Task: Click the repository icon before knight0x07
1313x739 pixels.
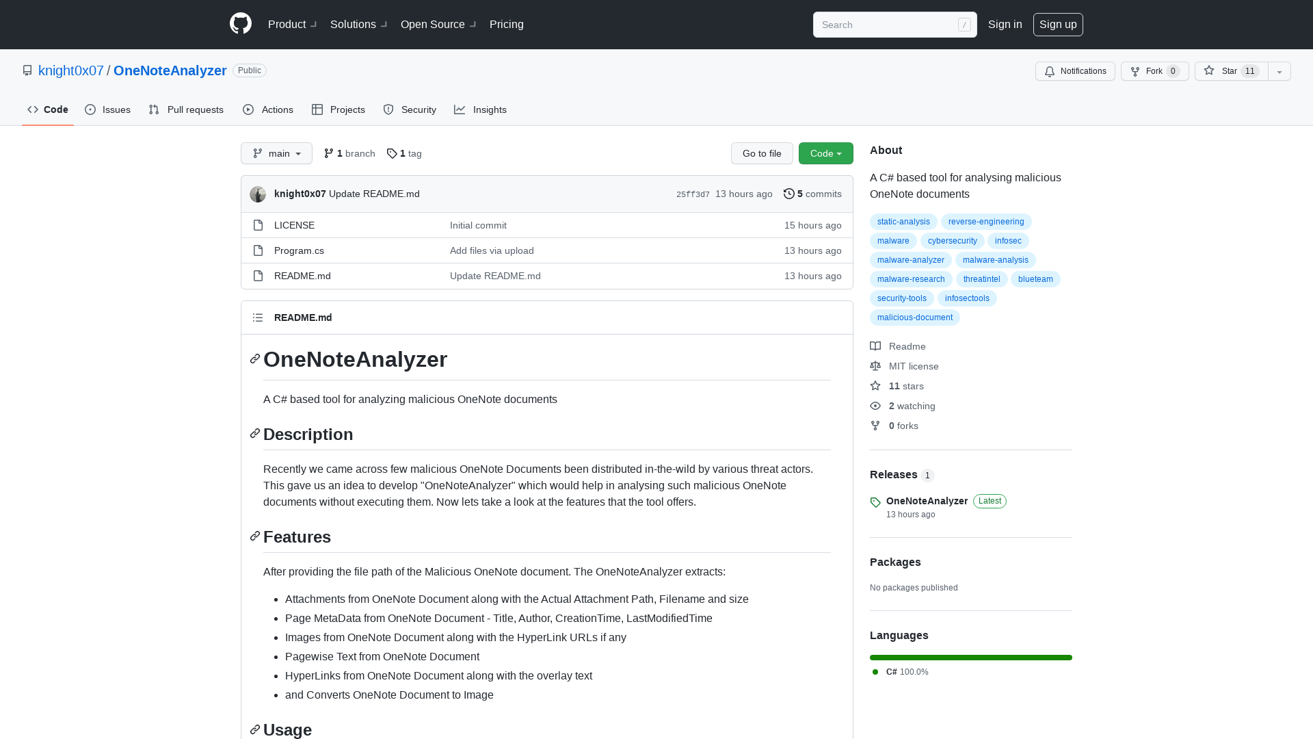Action: (x=27, y=70)
